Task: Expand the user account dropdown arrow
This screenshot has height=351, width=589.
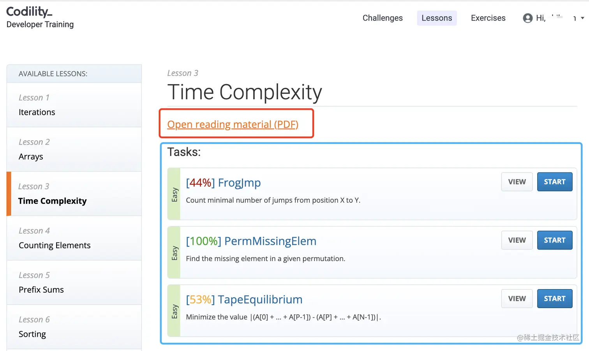Action: (582, 18)
